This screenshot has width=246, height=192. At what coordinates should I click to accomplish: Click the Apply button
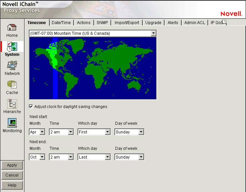[x=12, y=165]
